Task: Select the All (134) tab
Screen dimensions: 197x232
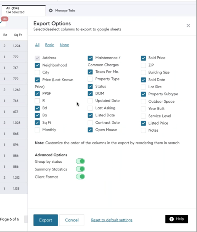Action: 15,10
